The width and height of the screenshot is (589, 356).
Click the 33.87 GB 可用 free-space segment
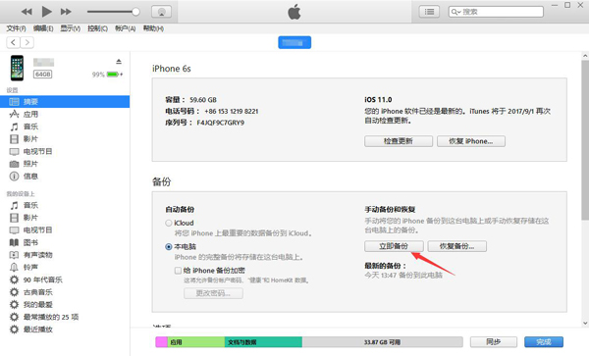point(383,341)
